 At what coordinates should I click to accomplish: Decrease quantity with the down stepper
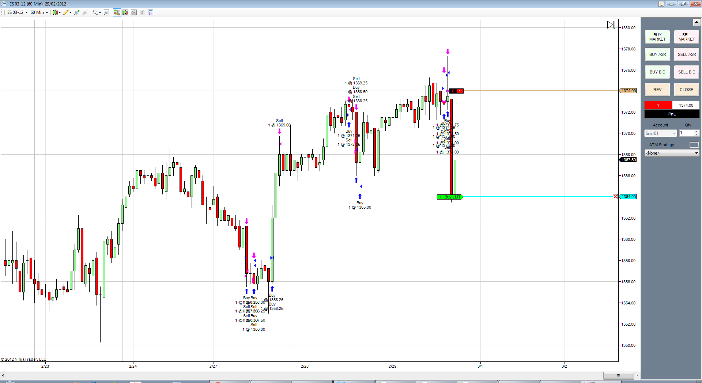tap(697, 135)
